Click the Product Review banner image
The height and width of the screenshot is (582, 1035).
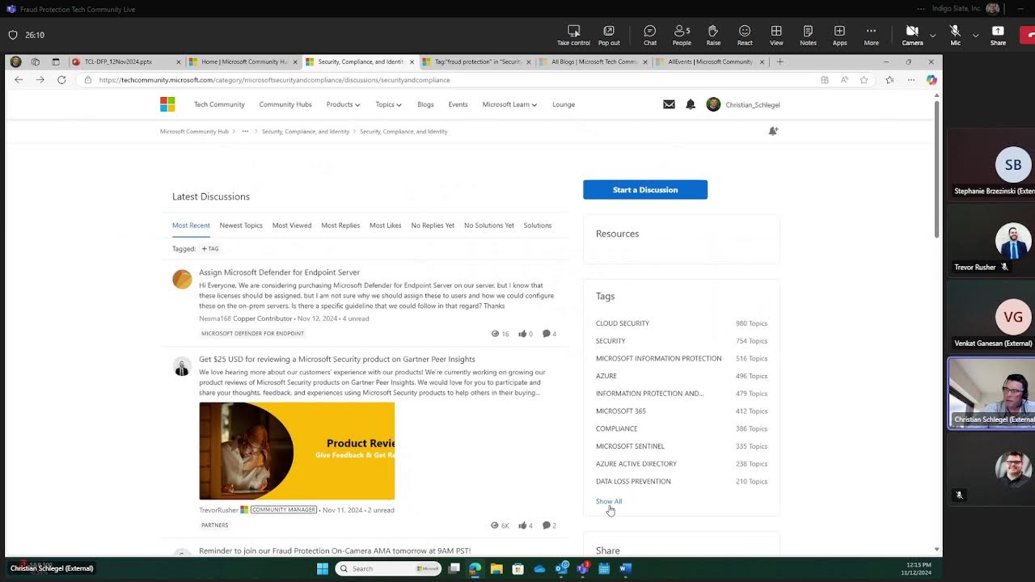tap(297, 451)
